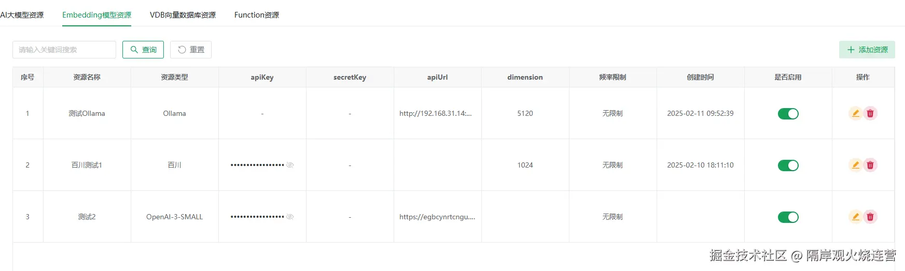Turn off 测试2 enabled switch
The height and width of the screenshot is (271, 905).
tap(788, 217)
